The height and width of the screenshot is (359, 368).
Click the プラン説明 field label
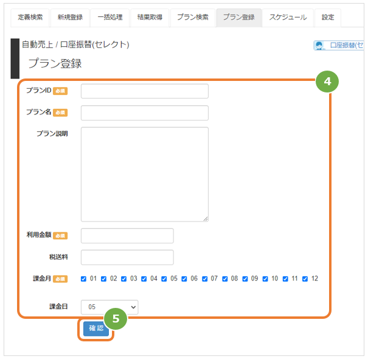click(52, 133)
